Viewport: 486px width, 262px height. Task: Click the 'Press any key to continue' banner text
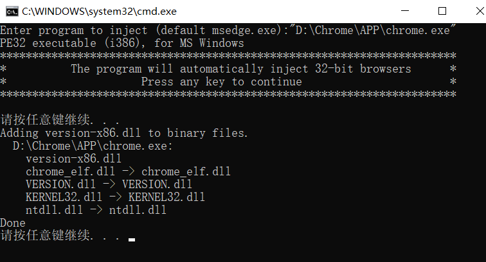221,82
